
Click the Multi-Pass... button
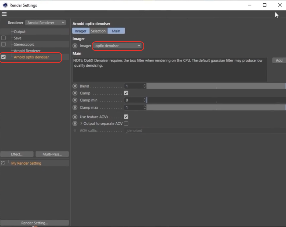pos(52,154)
